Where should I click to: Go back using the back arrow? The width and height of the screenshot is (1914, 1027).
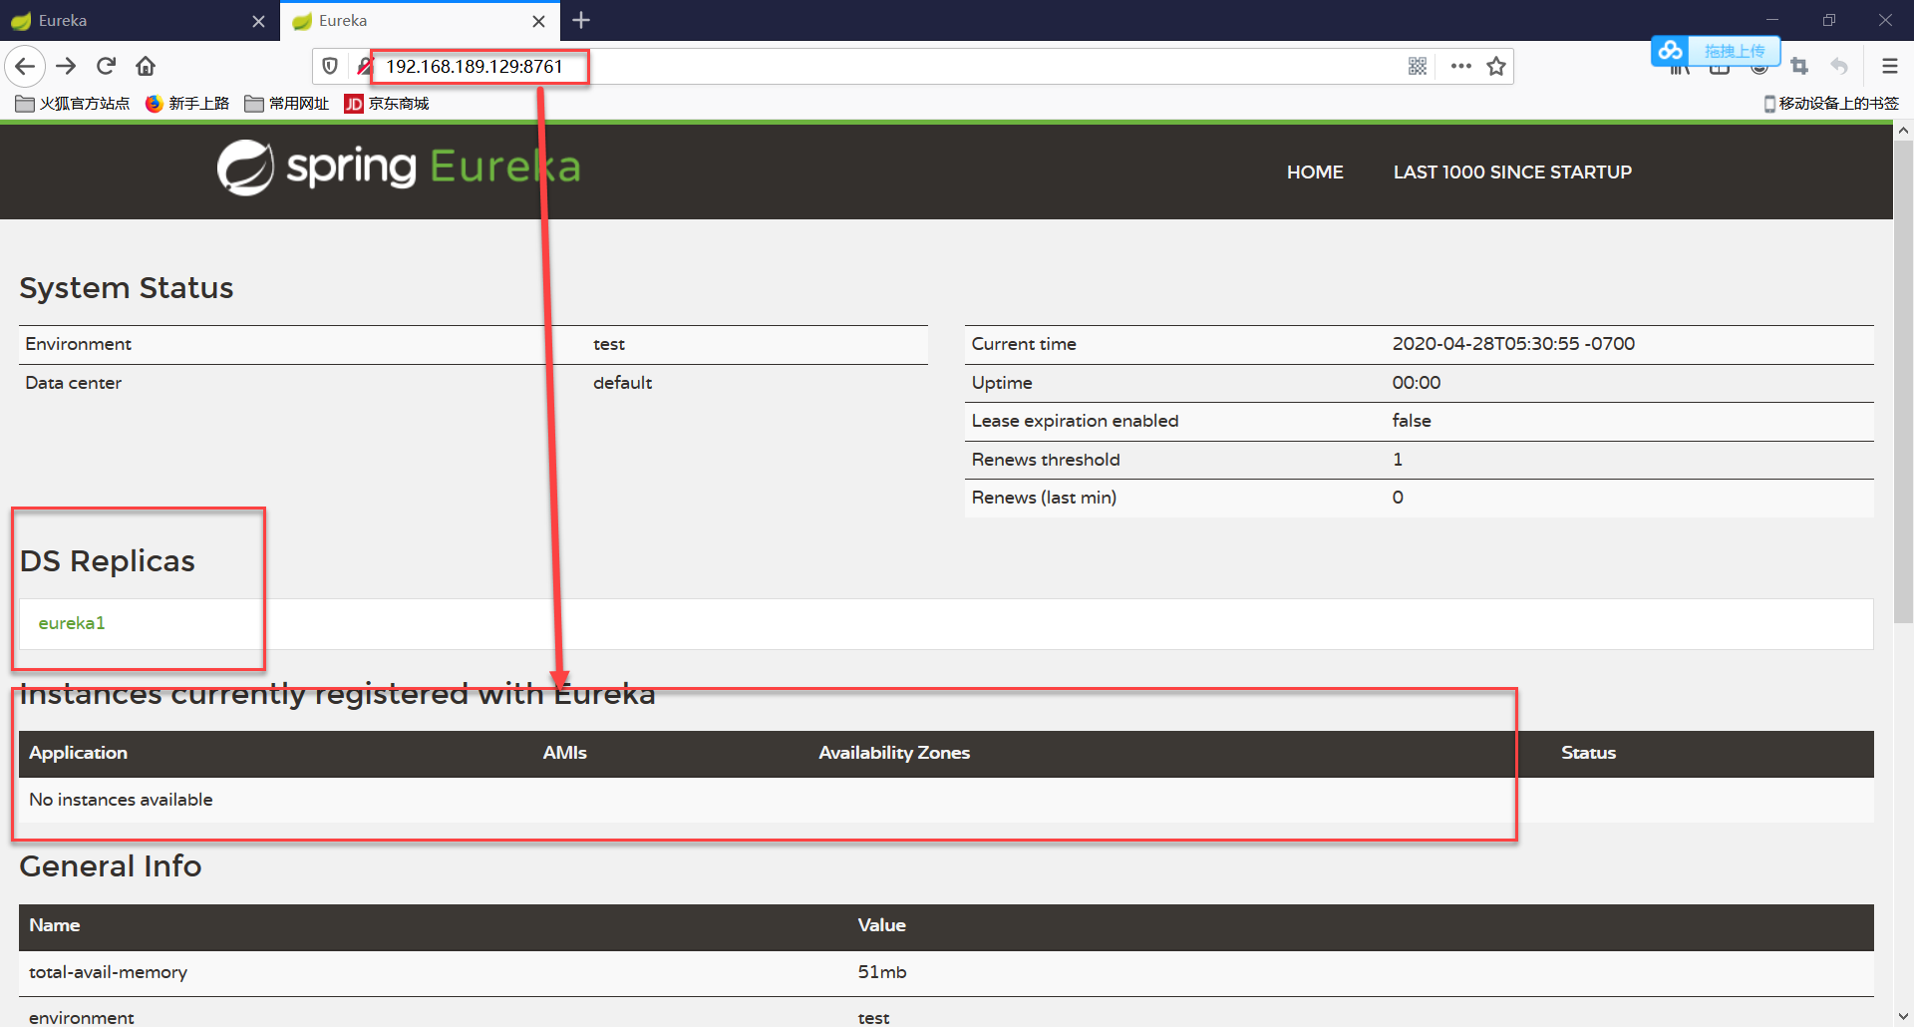(25, 67)
